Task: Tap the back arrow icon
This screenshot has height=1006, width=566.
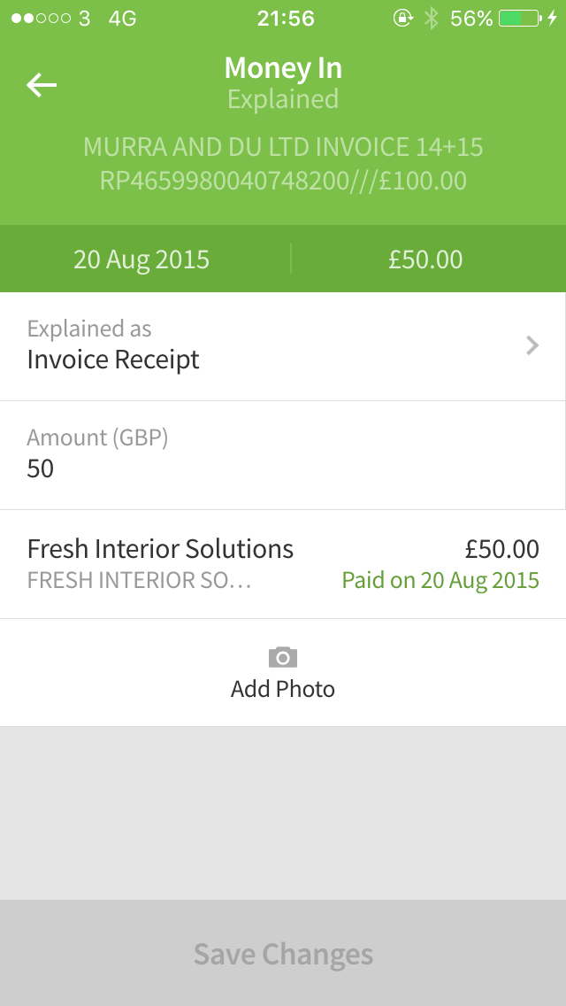Action: click(42, 84)
